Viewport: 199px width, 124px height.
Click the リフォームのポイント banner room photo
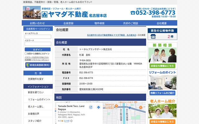tap(162, 82)
